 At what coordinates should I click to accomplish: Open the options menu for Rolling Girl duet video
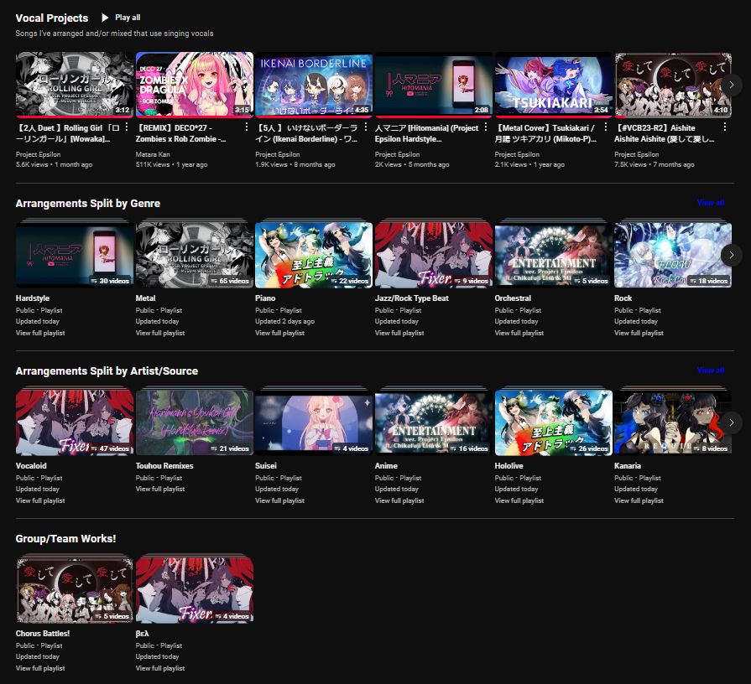[x=127, y=127]
